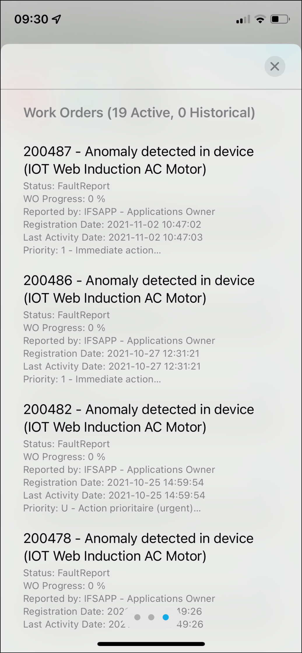Tap the Work Orders (19 Active) header

(139, 113)
